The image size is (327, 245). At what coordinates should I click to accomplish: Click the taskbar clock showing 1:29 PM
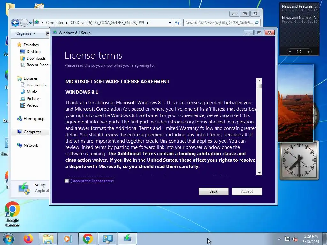click(311, 239)
